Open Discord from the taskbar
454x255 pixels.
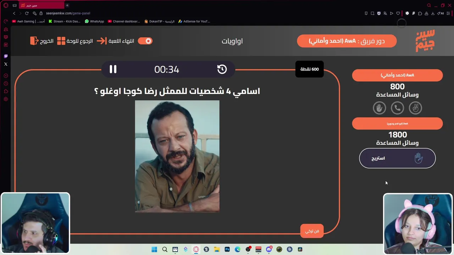tap(269, 249)
